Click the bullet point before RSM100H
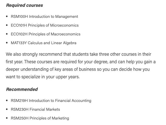 (7, 17)
